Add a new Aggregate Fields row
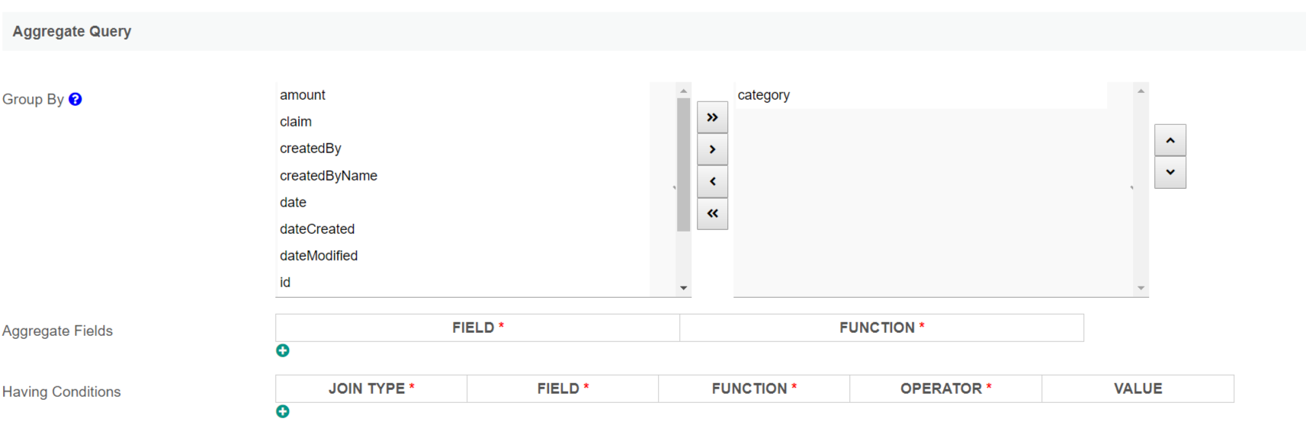 click(x=283, y=350)
